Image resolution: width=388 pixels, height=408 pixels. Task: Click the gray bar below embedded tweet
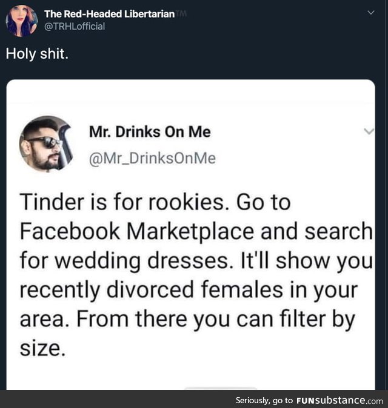[x=221, y=389]
